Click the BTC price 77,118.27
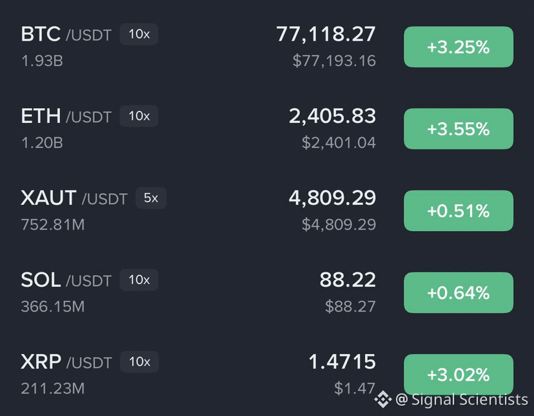534x416 pixels. coord(326,34)
